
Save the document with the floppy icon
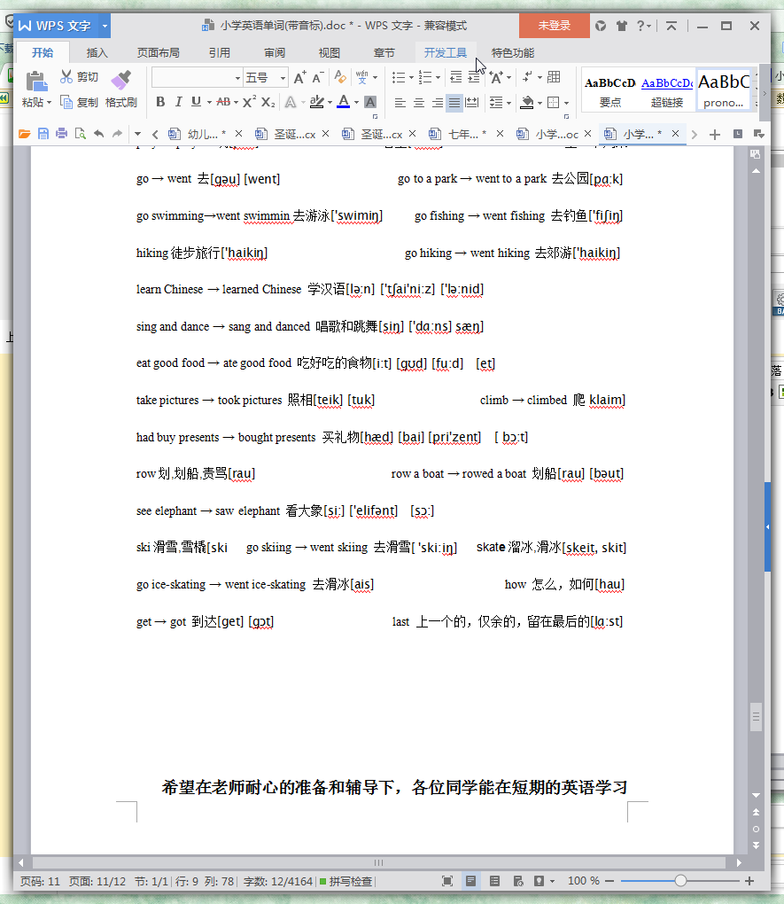[x=43, y=134]
